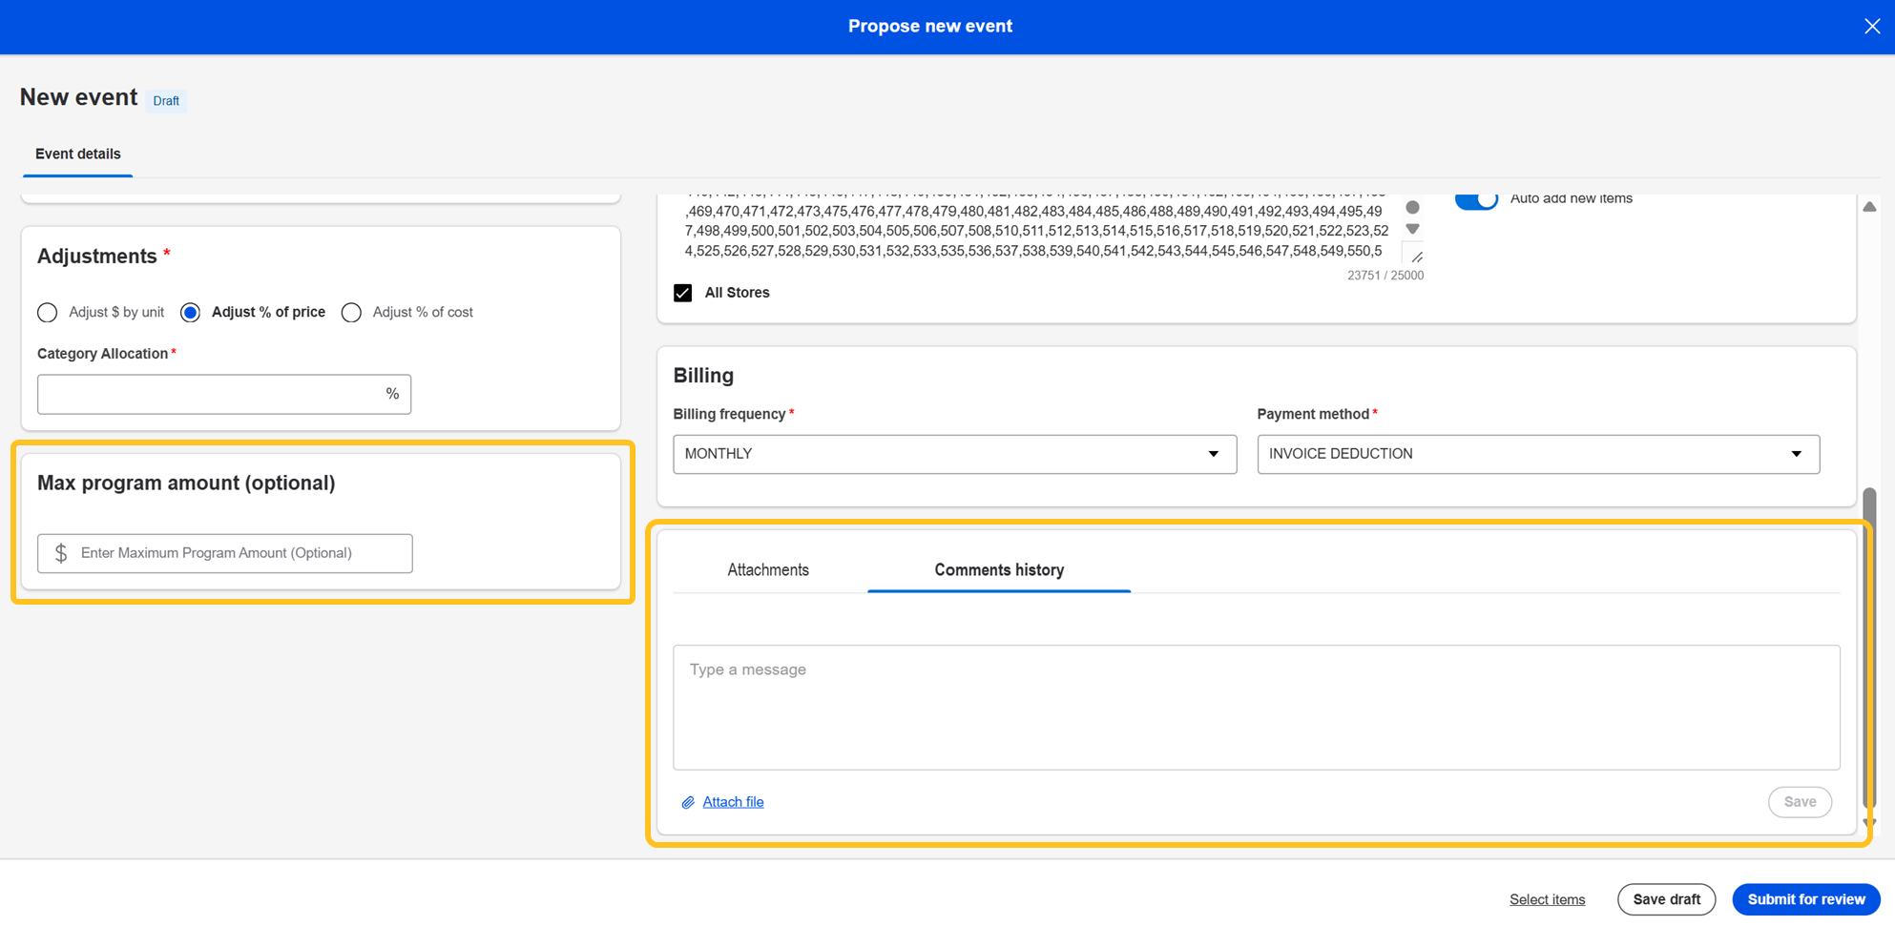This screenshot has height=926, width=1895.
Task: Switch to the Attachments tab
Action: (x=768, y=570)
